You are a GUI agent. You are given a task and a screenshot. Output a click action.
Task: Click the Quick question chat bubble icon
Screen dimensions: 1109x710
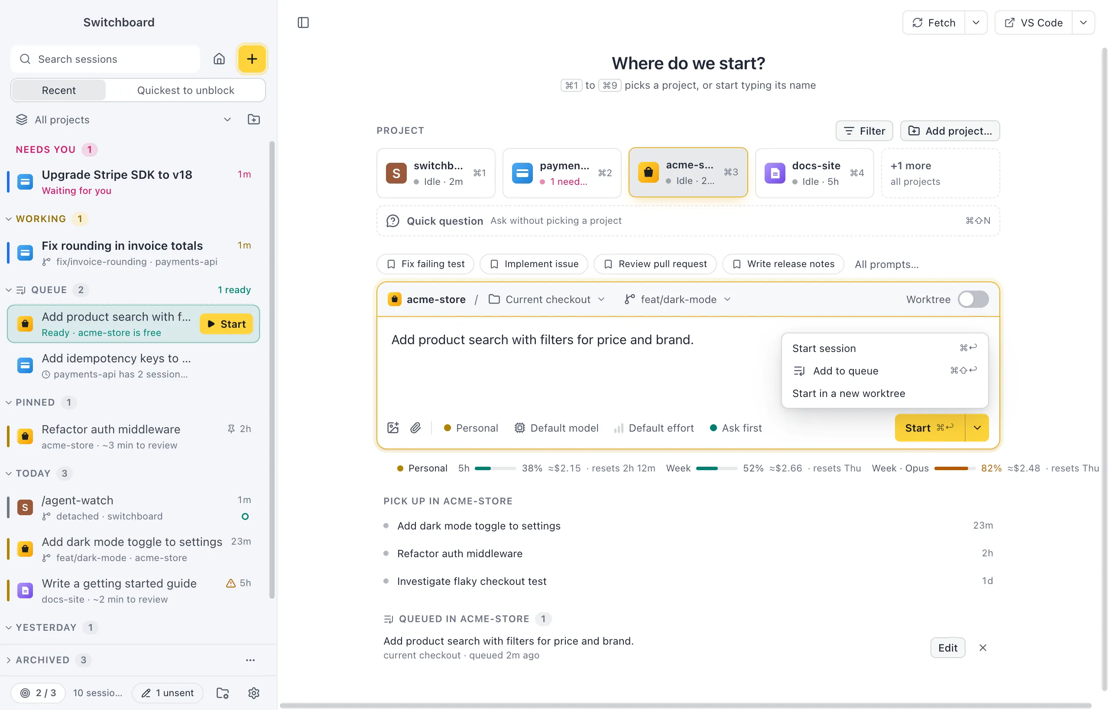pos(392,221)
